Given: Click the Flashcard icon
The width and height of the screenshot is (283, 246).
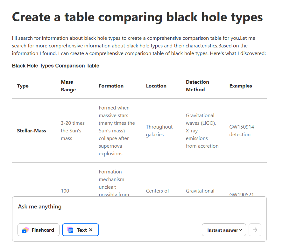Looking at the screenshot, I should (25, 230).
